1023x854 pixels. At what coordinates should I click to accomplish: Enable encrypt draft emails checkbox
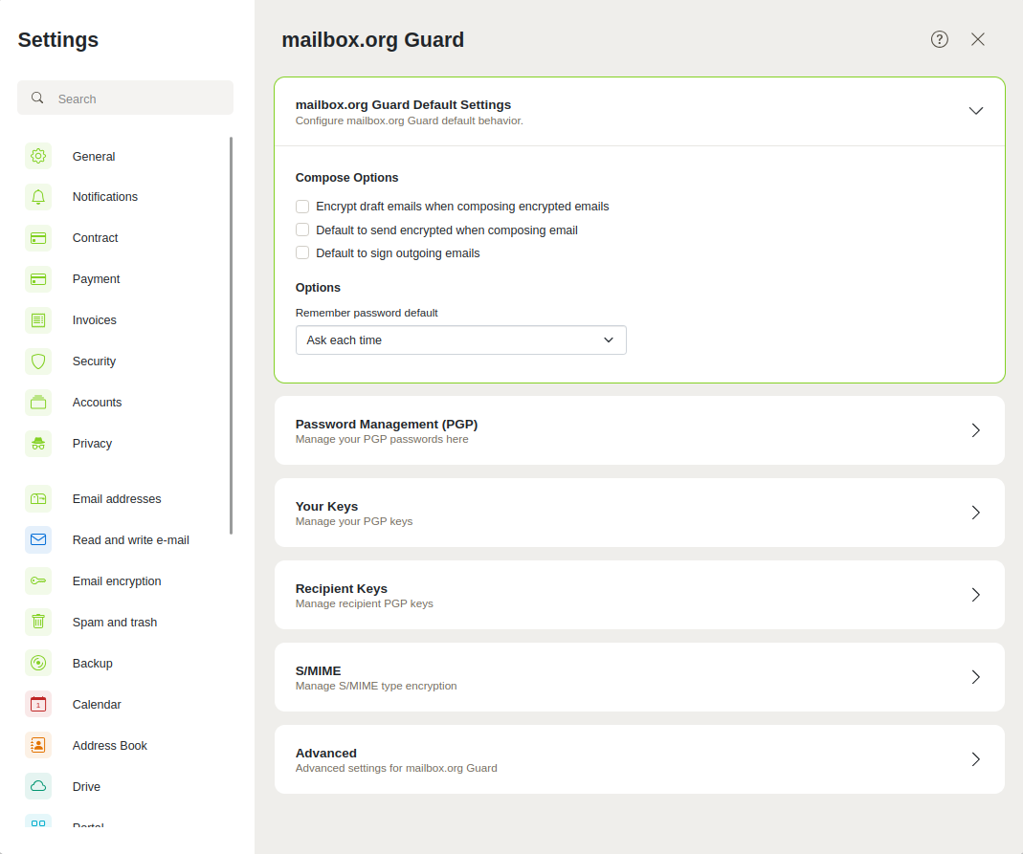[x=302, y=207]
